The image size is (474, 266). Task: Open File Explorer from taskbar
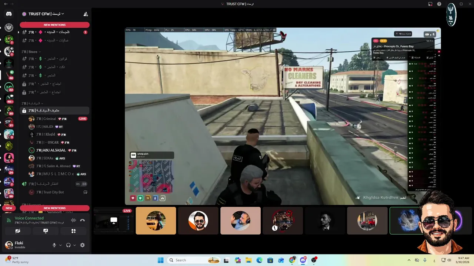click(x=248, y=260)
